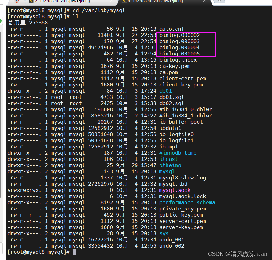Click the 总用量 255368 total line
The height and width of the screenshot is (260, 272).
[28, 23]
